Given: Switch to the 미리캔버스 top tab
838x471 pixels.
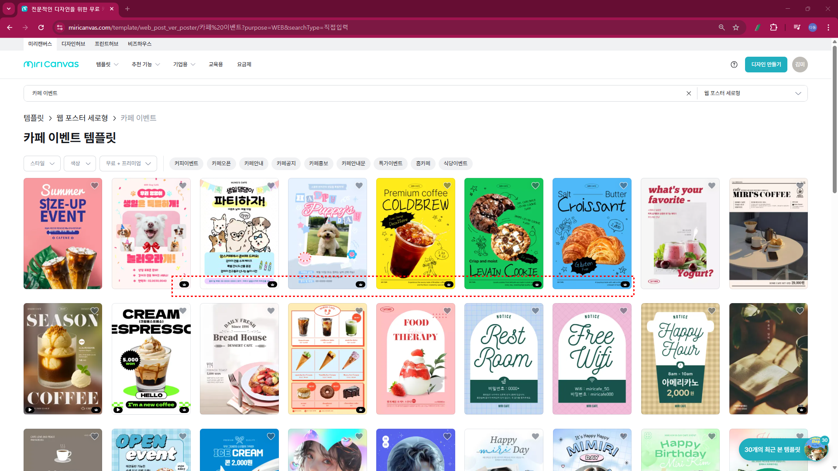Looking at the screenshot, I should pos(40,44).
